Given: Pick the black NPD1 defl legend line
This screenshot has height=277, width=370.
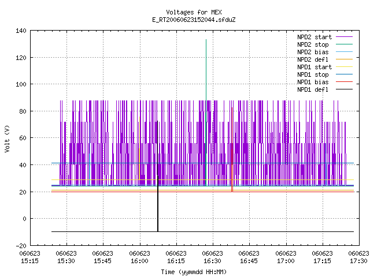Looking at the screenshot, I should pyautogui.click(x=344, y=89).
